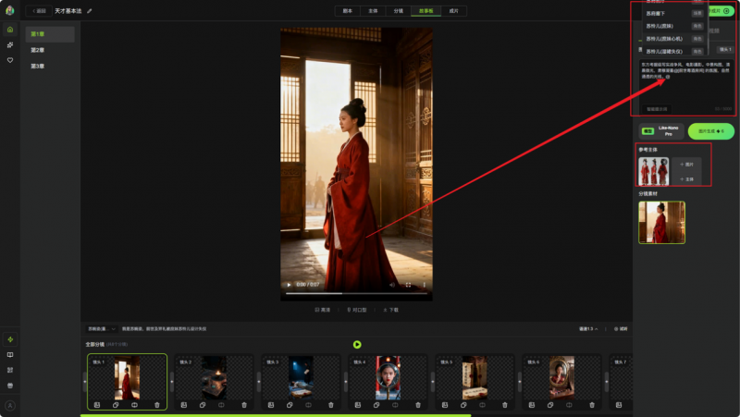740x417 pixels.
Task: Open the voice character dropdown at bottom left
Action: coord(102,328)
